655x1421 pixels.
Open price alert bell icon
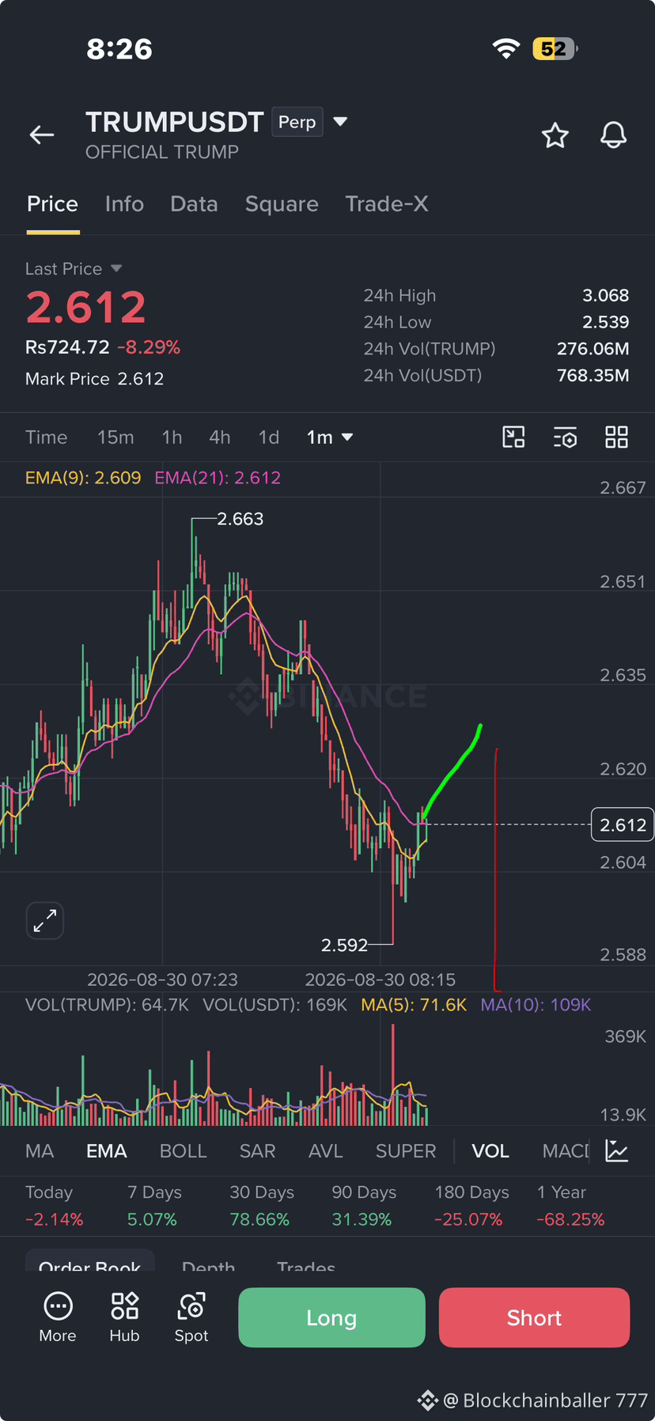coord(613,135)
